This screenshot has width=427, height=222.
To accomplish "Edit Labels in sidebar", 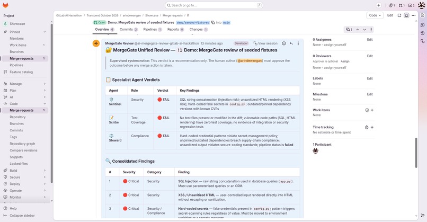I will click(370, 78).
